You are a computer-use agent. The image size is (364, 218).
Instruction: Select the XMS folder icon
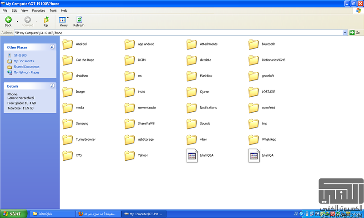click(68, 156)
